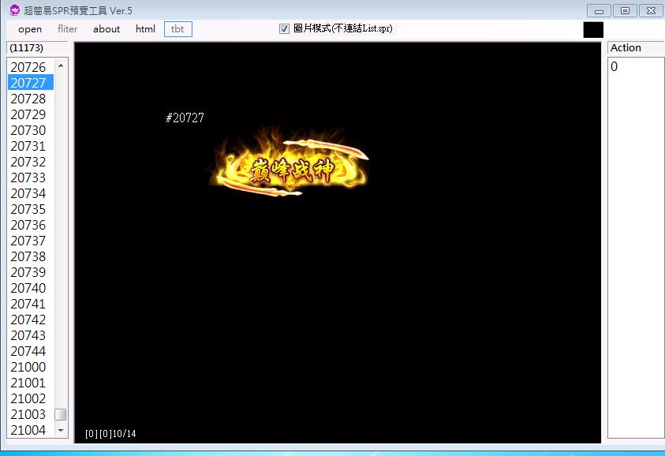Minimize the SPR preview window
The image size is (665, 456).
599,10
